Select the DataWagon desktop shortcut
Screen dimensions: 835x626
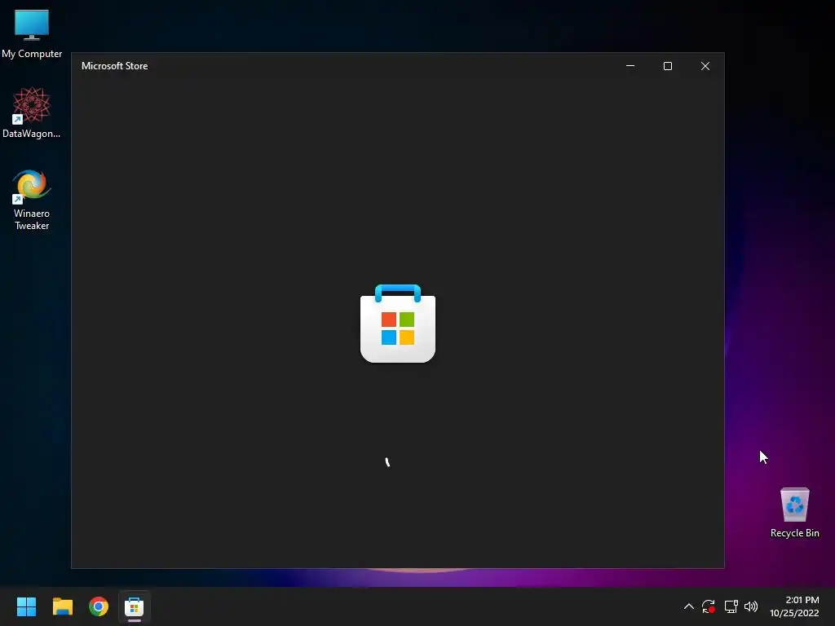tap(32, 112)
